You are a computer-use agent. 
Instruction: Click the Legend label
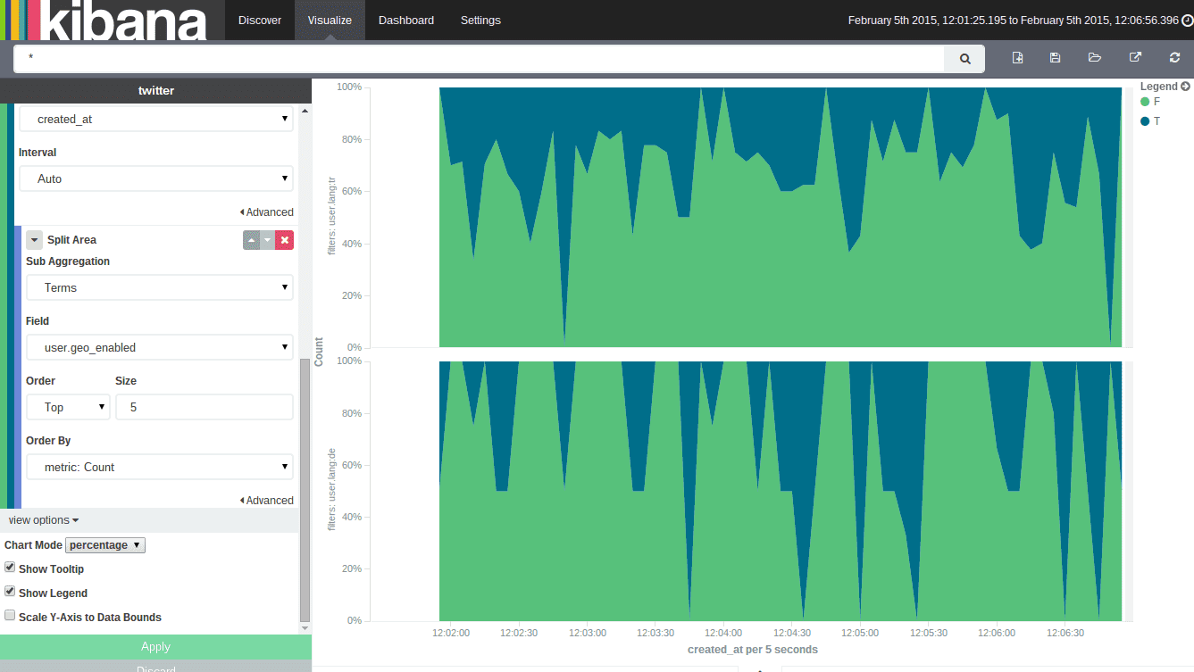[1159, 87]
